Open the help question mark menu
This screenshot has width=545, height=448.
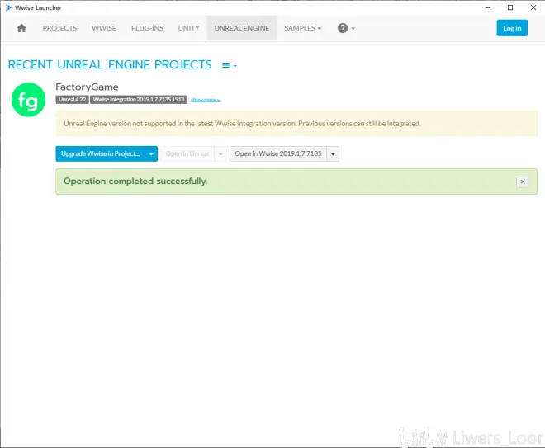346,28
